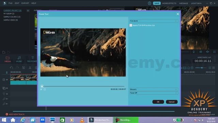218x123 pixels.
Task: Open the Windows Start menu
Action: click(4, 120)
